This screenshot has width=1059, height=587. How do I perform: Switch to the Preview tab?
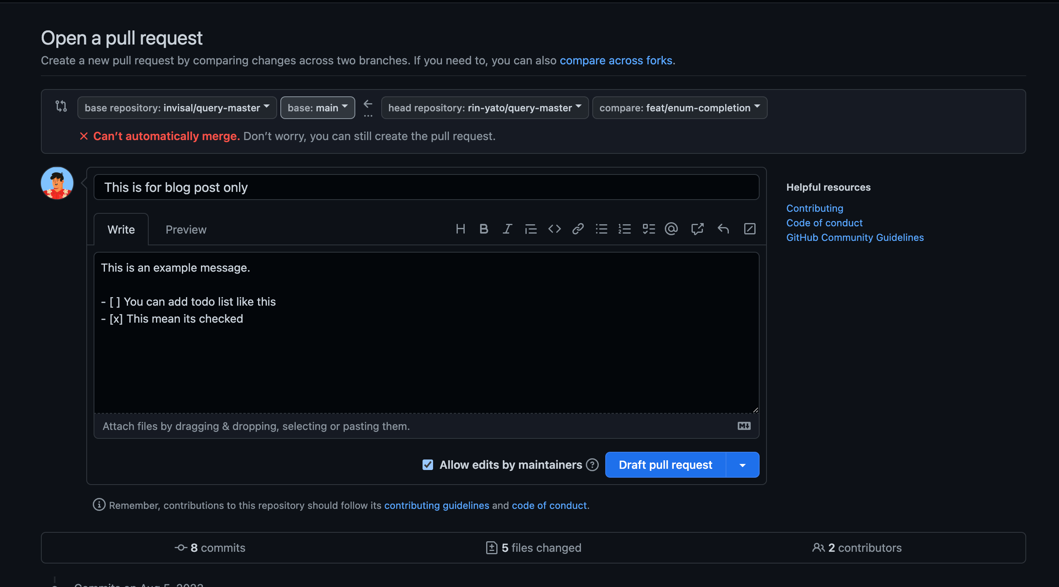pos(186,229)
